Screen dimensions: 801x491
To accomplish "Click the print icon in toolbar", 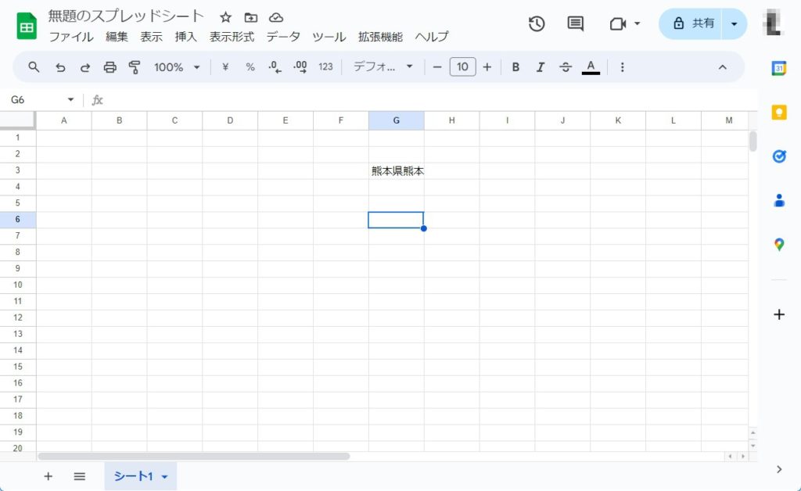I will [110, 67].
